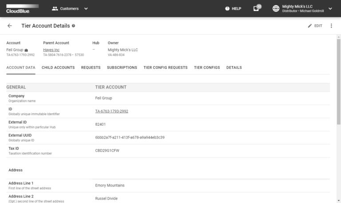
Task: Click the Owner name Mighty Mick's LLC
Action: click(123, 50)
